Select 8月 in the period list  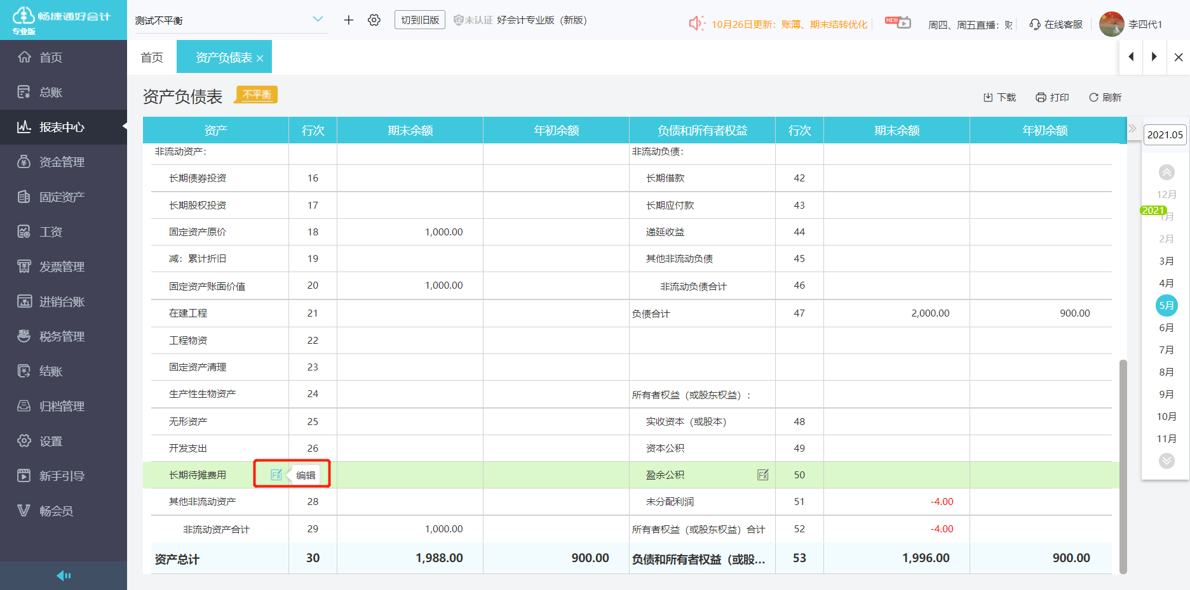pyautogui.click(x=1166, y=372)
